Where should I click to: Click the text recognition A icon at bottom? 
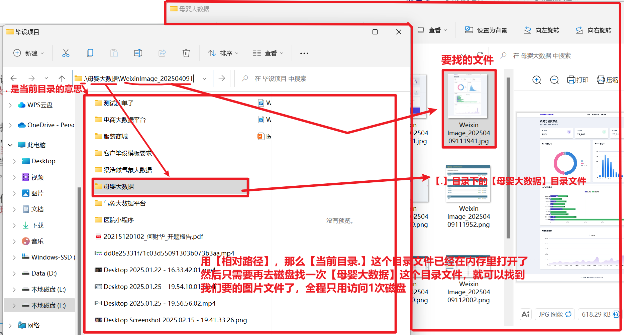[x=526, y=314]
